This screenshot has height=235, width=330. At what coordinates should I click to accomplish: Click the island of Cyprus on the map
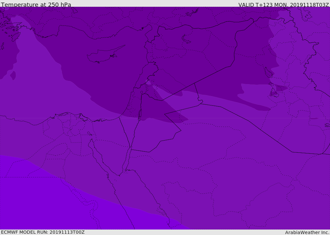point(106,54)
